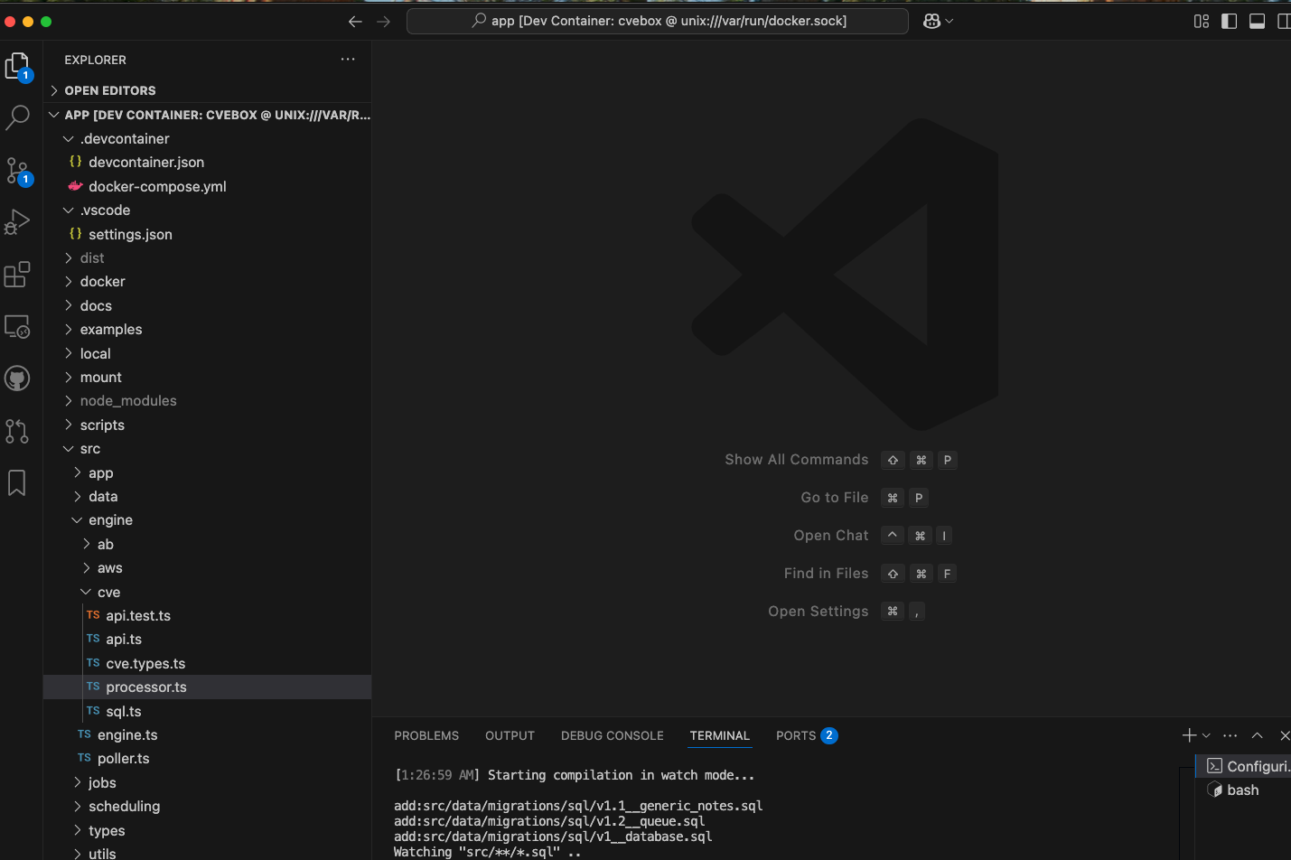
Task: Click the Customize Layout icon
Action: (1202, 21)
